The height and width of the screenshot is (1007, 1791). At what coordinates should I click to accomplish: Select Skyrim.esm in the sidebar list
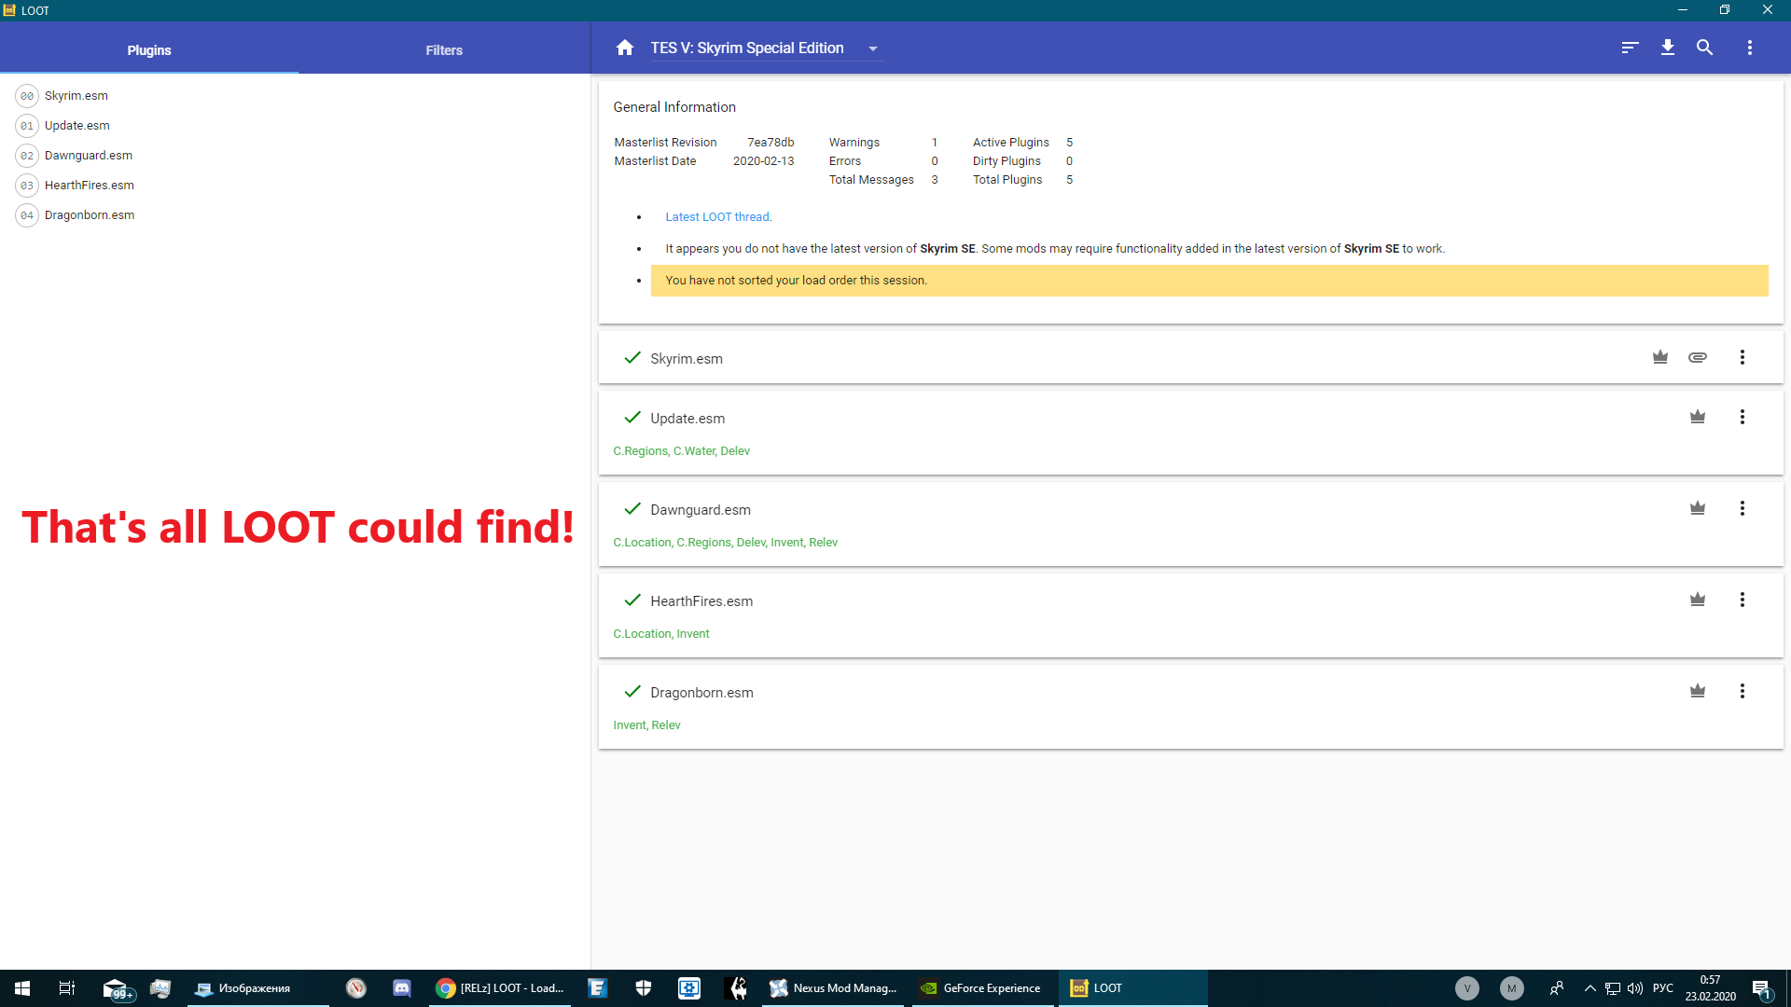tap(76, 96)
